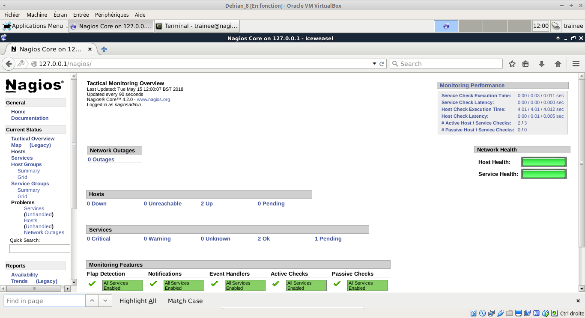The image size is (585, 318).
Task: Open Tactical Overview in sidebar
Action: (33, 139)
